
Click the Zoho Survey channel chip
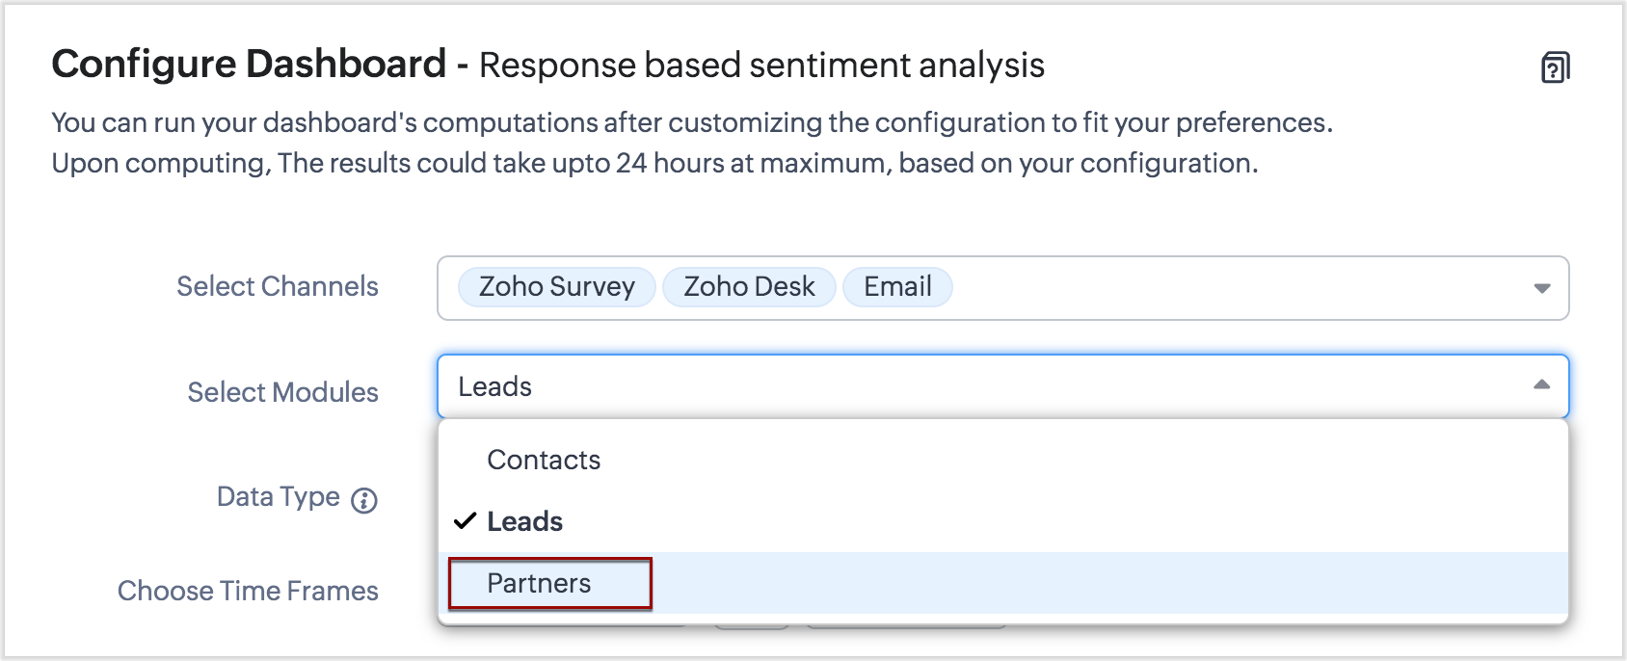pos(557,287)
